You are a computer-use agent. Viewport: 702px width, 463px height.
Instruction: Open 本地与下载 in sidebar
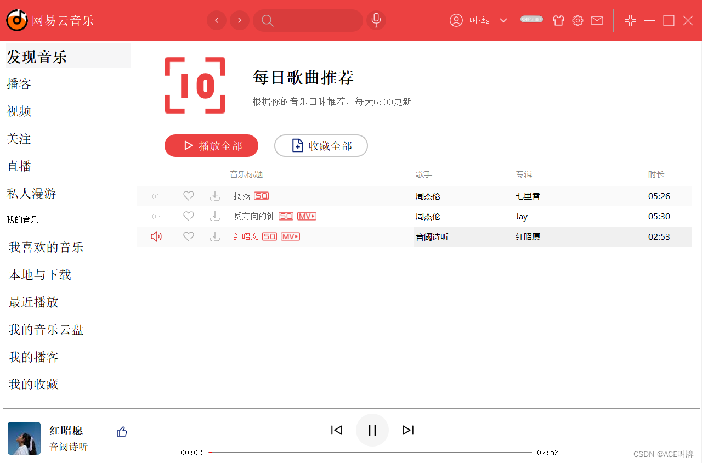[x=40, y=275]
